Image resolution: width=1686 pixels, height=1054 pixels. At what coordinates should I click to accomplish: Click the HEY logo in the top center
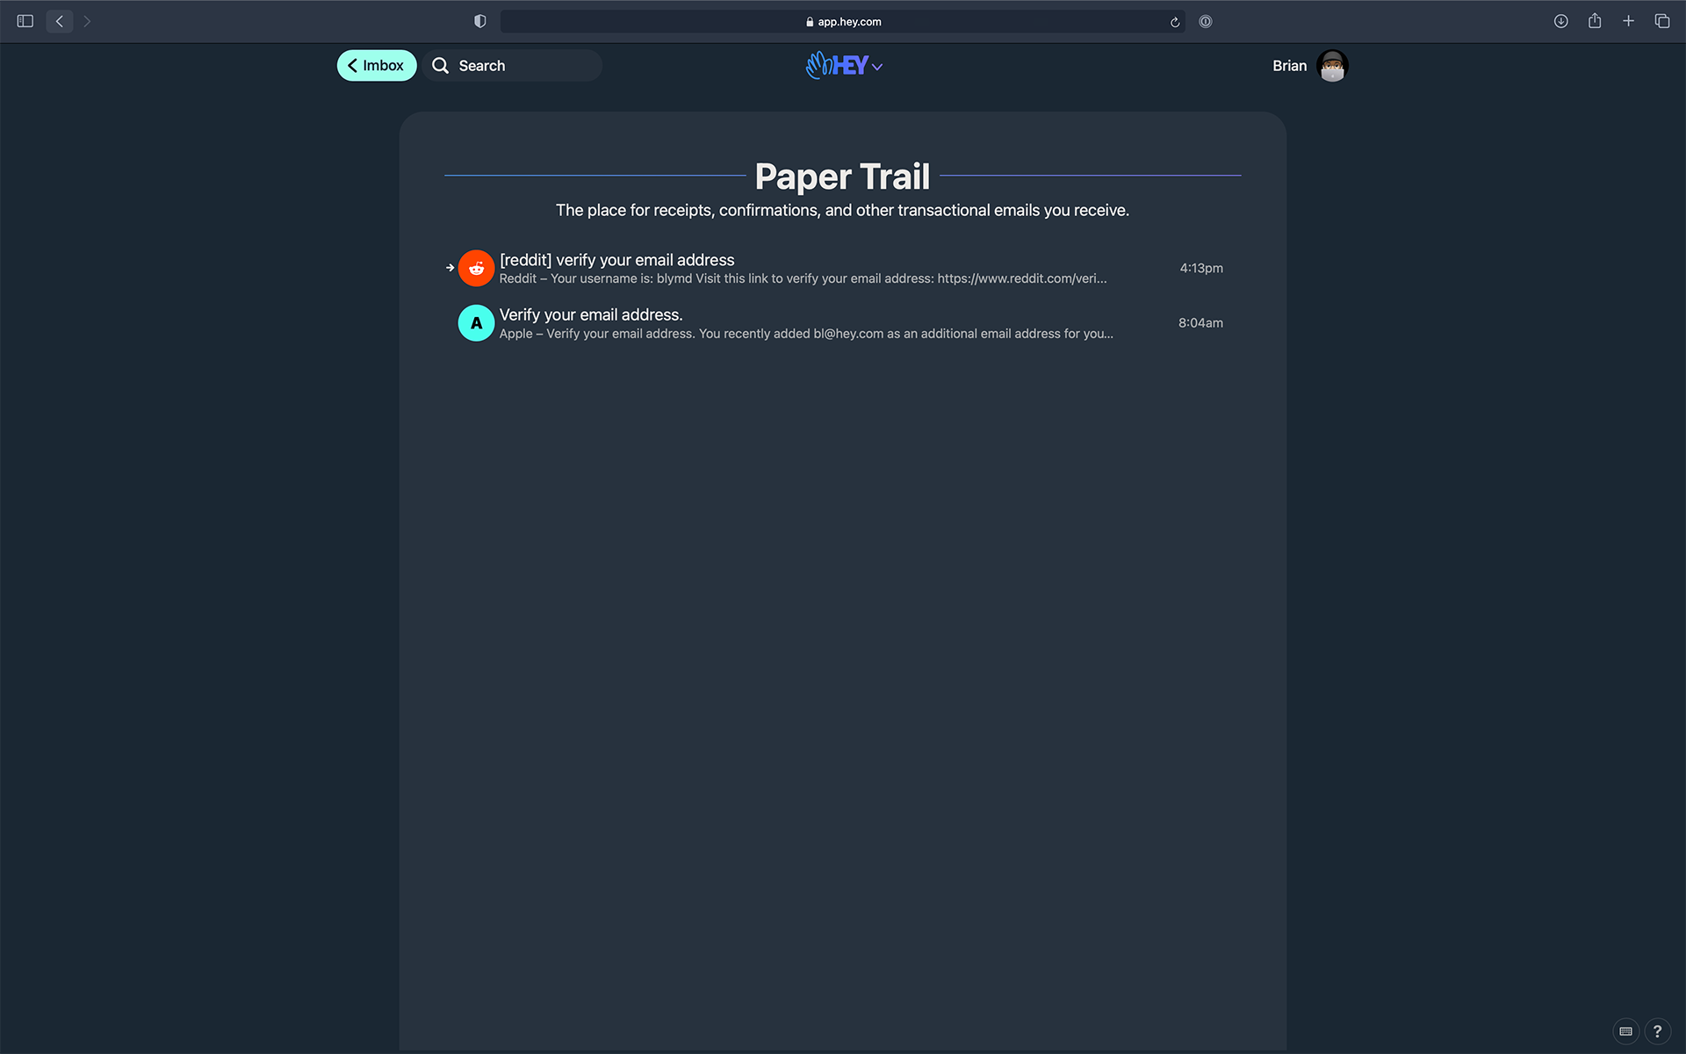coord(842,66)
